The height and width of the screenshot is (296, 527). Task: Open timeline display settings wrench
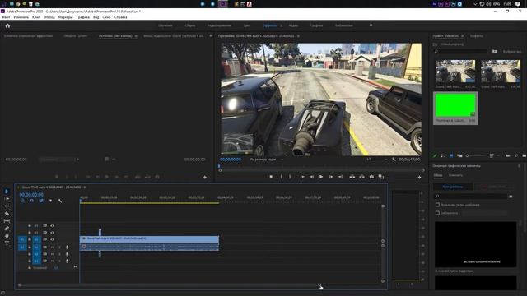coord(60,201)
